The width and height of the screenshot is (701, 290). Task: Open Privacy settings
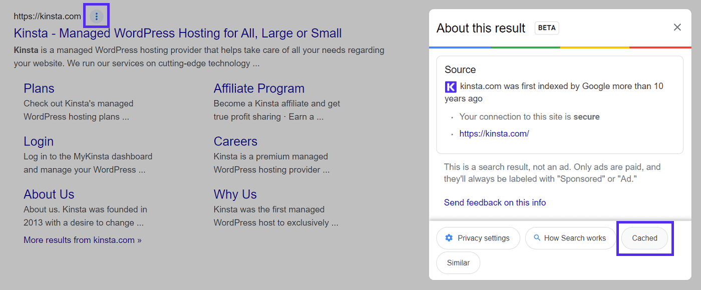[x=478, y=238]
